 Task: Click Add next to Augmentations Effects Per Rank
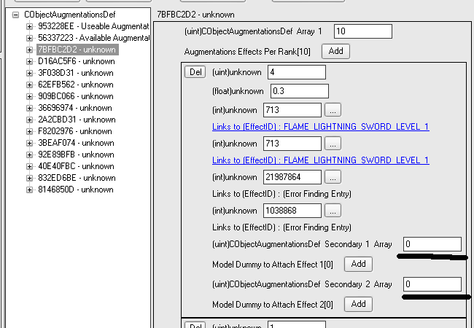pyautogui.click(x=335, y=51)
